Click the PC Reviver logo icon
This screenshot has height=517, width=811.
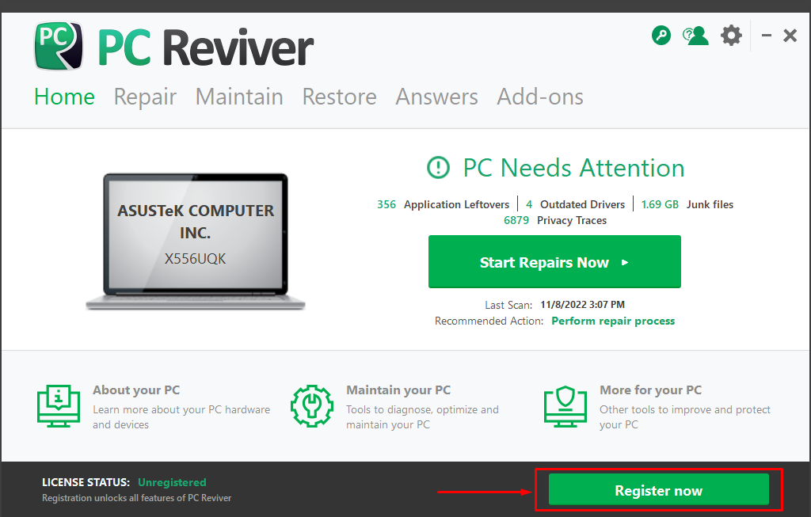click(59, 46)
